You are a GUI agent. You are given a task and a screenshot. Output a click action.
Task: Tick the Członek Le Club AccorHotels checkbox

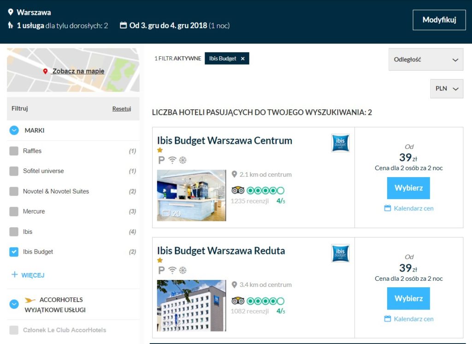tap(14, 330)
